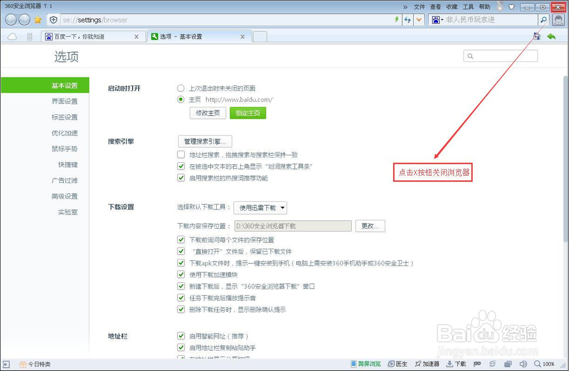Open the 查看 menu
569x371 pixels.
click(435, 7)
